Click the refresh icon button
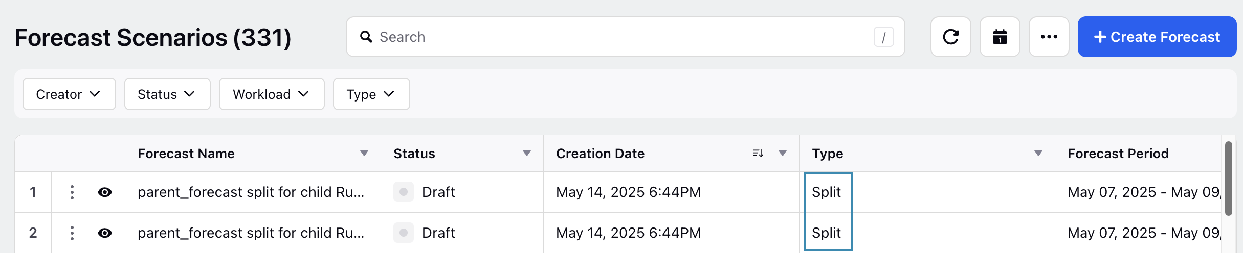This screenshot has height=253, width=1243. pos(950,37)
